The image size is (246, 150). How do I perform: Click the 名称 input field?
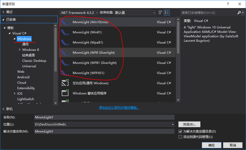[x=104, y=117]
